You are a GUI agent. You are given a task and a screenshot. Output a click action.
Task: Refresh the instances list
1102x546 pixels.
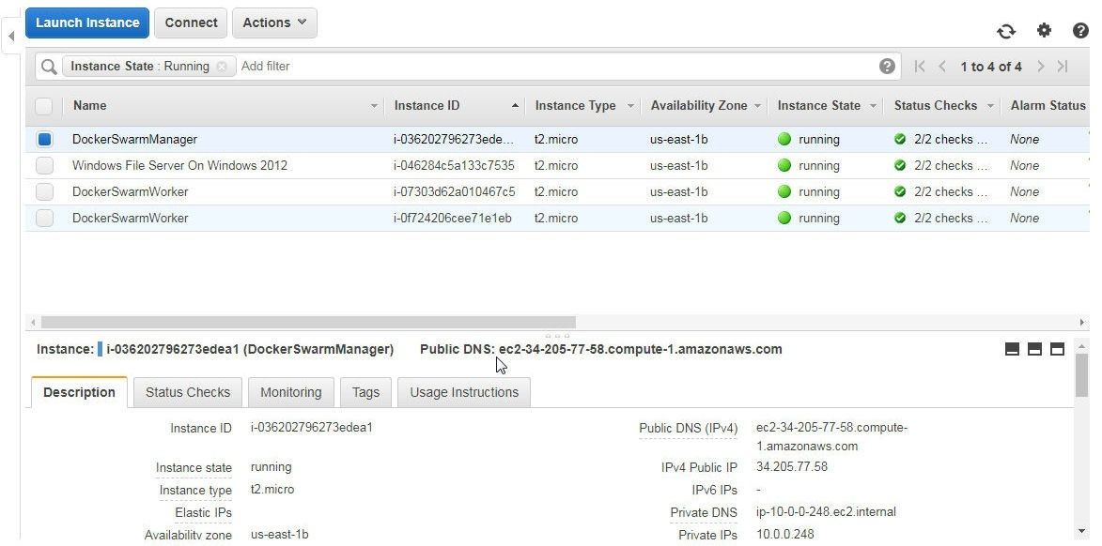tap(1006, 31)
